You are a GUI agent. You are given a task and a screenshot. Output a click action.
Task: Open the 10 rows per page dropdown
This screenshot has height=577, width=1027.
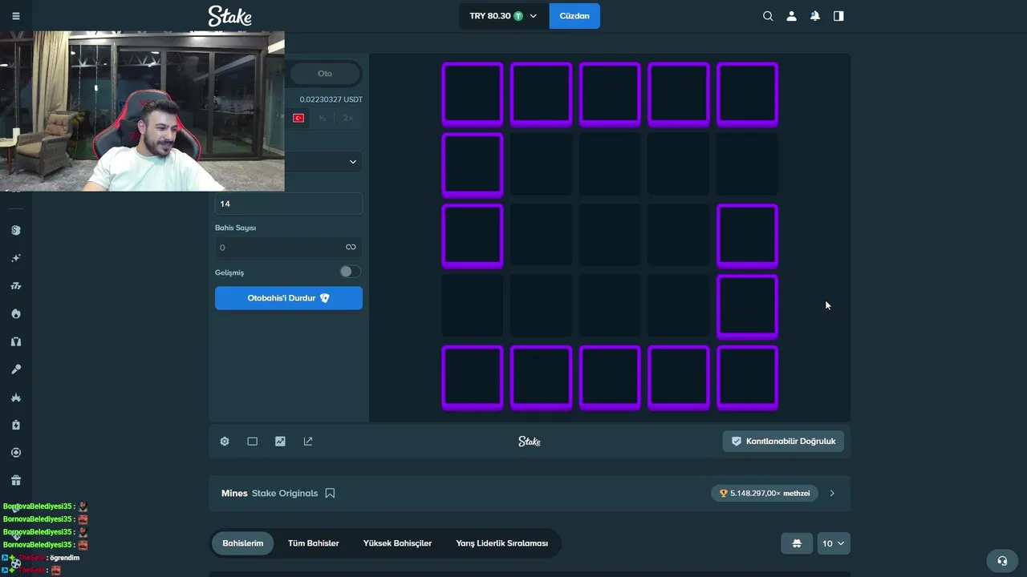pos(834,543)
